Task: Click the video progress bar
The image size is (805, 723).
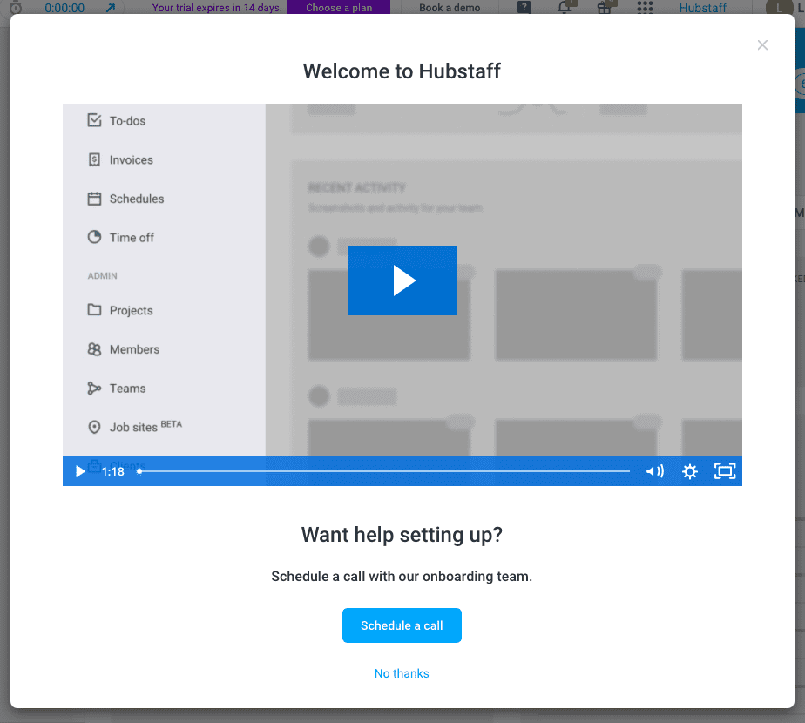Action: [x=384, y=471]
